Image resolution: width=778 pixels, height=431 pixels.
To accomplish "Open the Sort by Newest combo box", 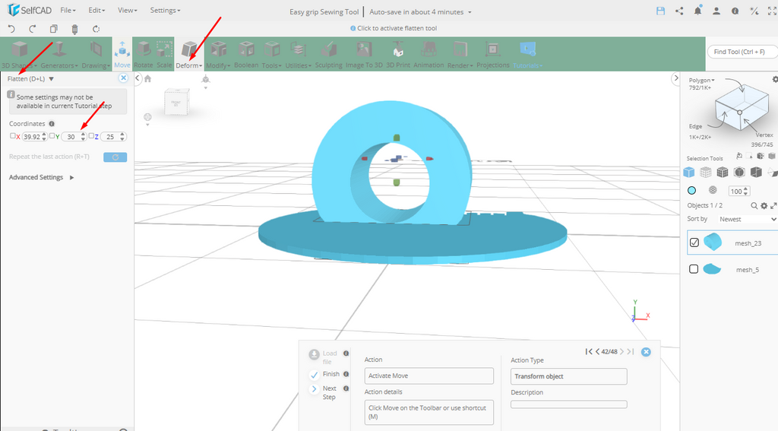I will coord(748,219).
